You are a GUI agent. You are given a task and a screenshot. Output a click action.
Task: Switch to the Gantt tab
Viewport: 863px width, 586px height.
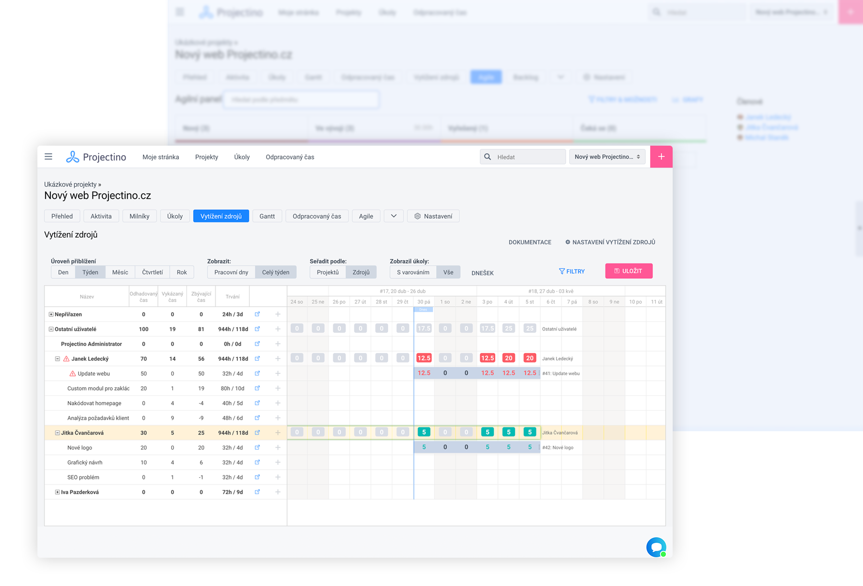[x=267, y=216]
